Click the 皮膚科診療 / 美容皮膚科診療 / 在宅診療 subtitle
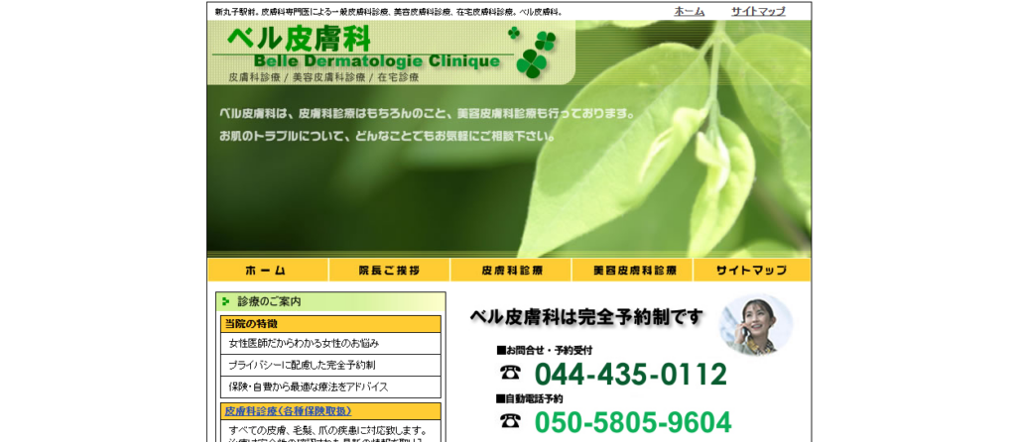This screenshot has width=1016, height=442. click(x=324, y=77)
